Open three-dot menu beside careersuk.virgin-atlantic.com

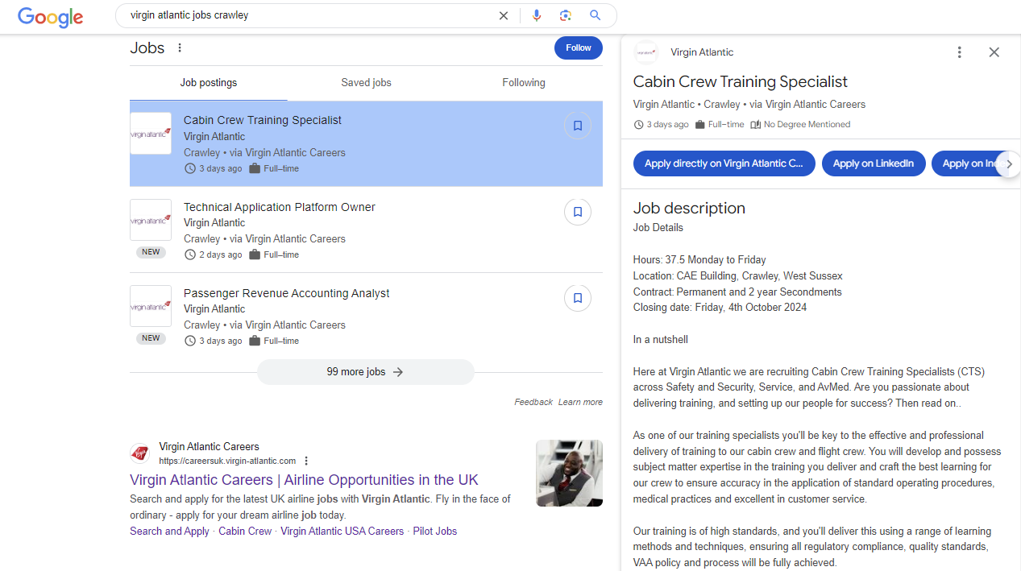tap(306, 461)
